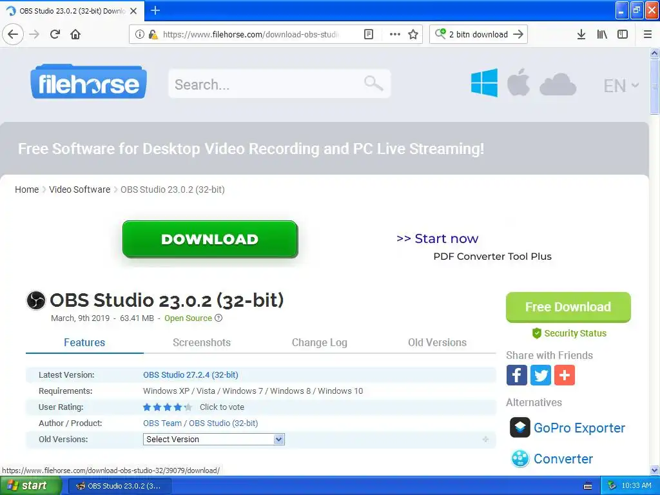The height and width of the screenshot is (495, 660).
Task: Open OBS Studio 27.2.4 (32-bit) link
Action: coord(191,374)
